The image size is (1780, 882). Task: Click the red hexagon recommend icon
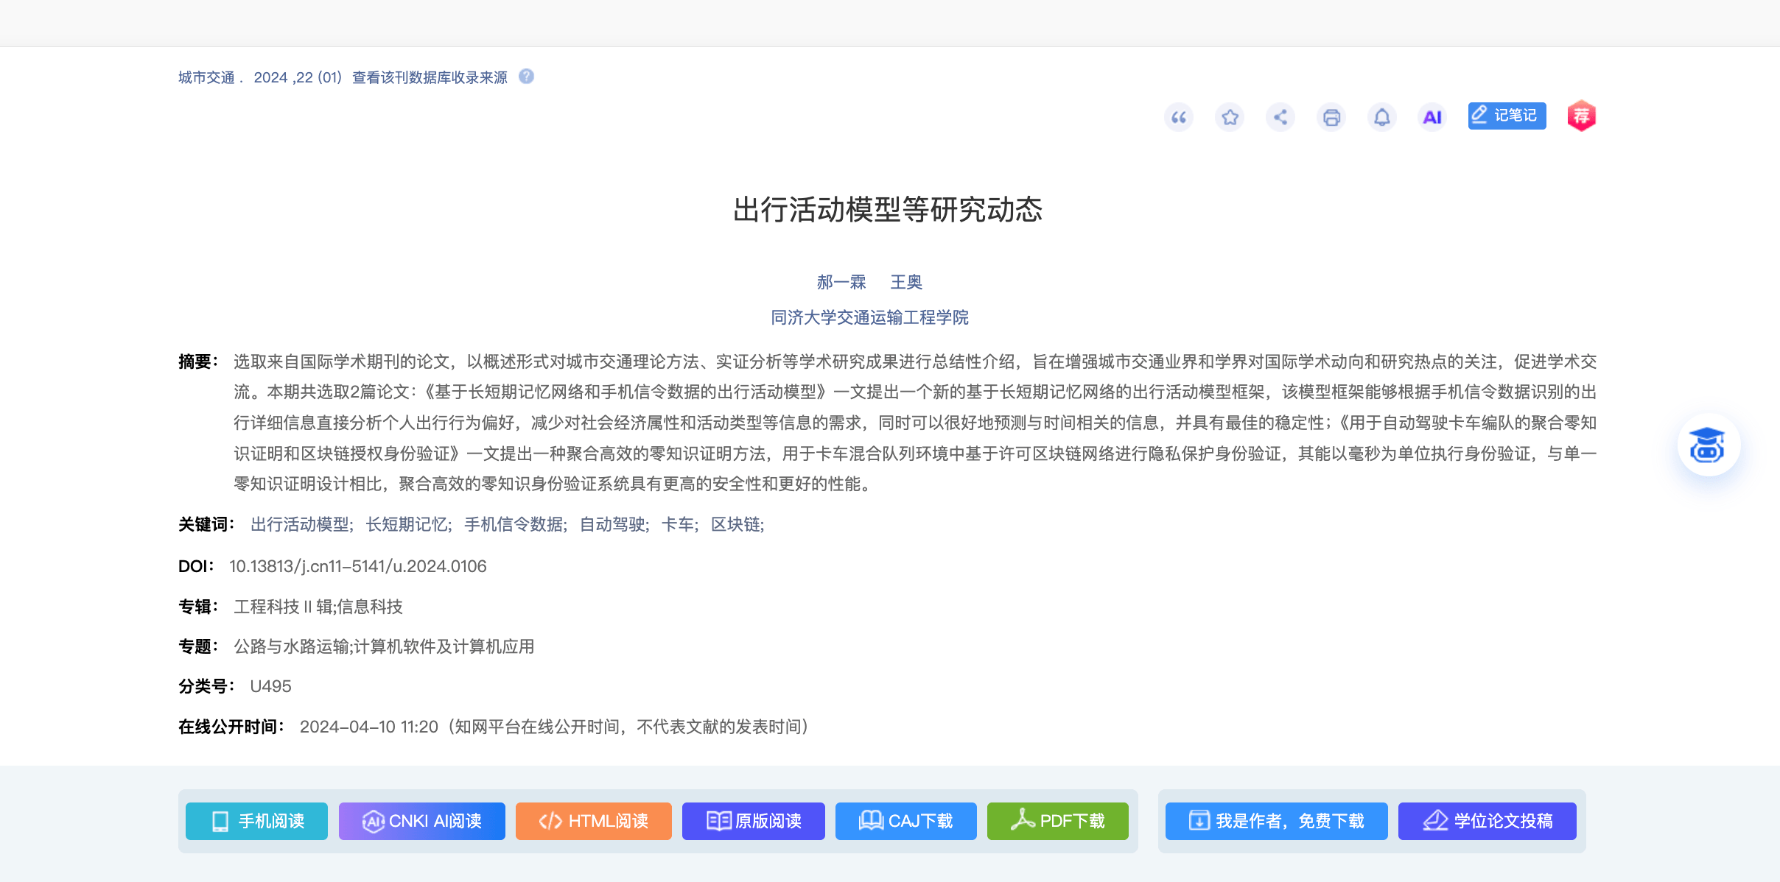pyautogui.click(x=1581, y=116)
